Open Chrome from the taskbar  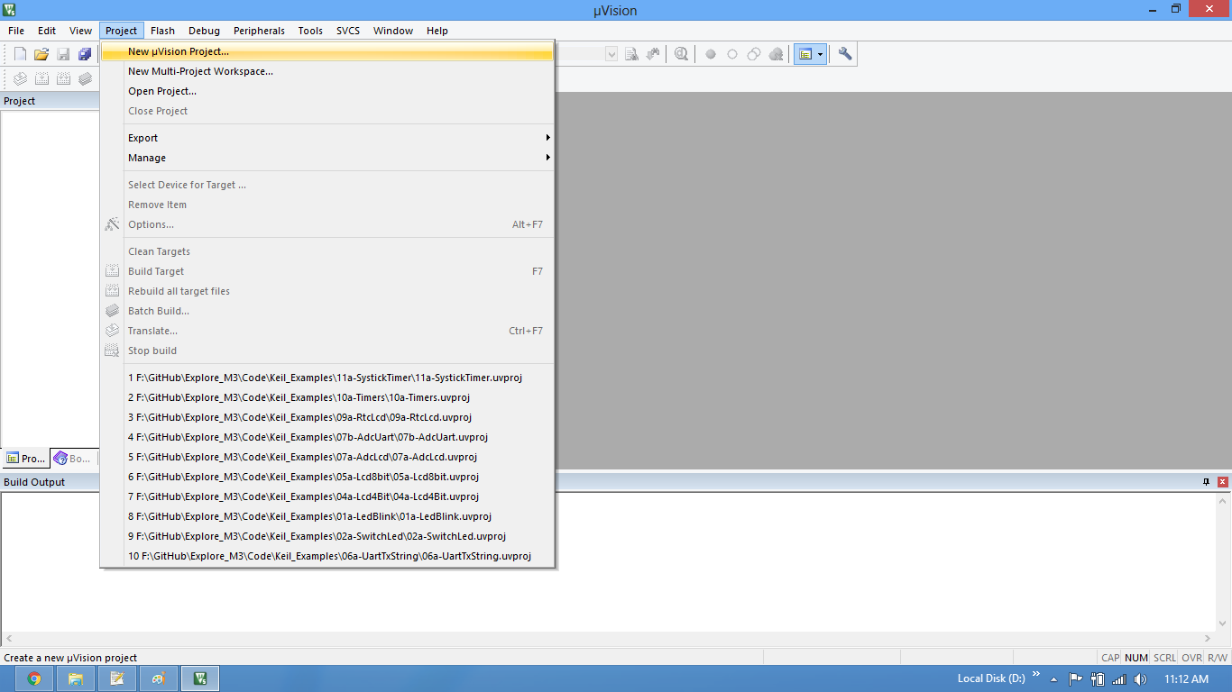click(x=34, y=678)
